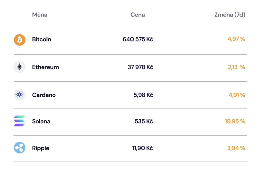Sort by Změna (7d) column header
The height and width of the screenshot is (173, 260).
(x=230, y=15)
